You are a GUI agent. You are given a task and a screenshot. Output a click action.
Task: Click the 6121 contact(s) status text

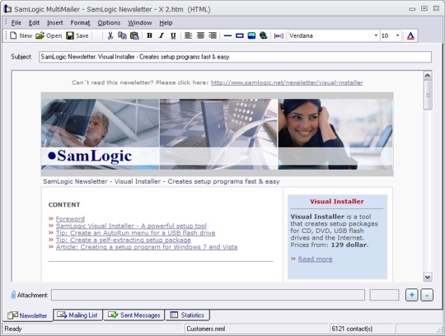[352, 329]
